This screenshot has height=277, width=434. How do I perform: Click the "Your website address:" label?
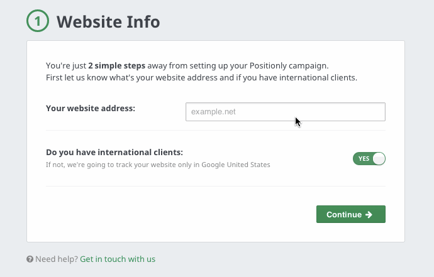coord(91,108)
